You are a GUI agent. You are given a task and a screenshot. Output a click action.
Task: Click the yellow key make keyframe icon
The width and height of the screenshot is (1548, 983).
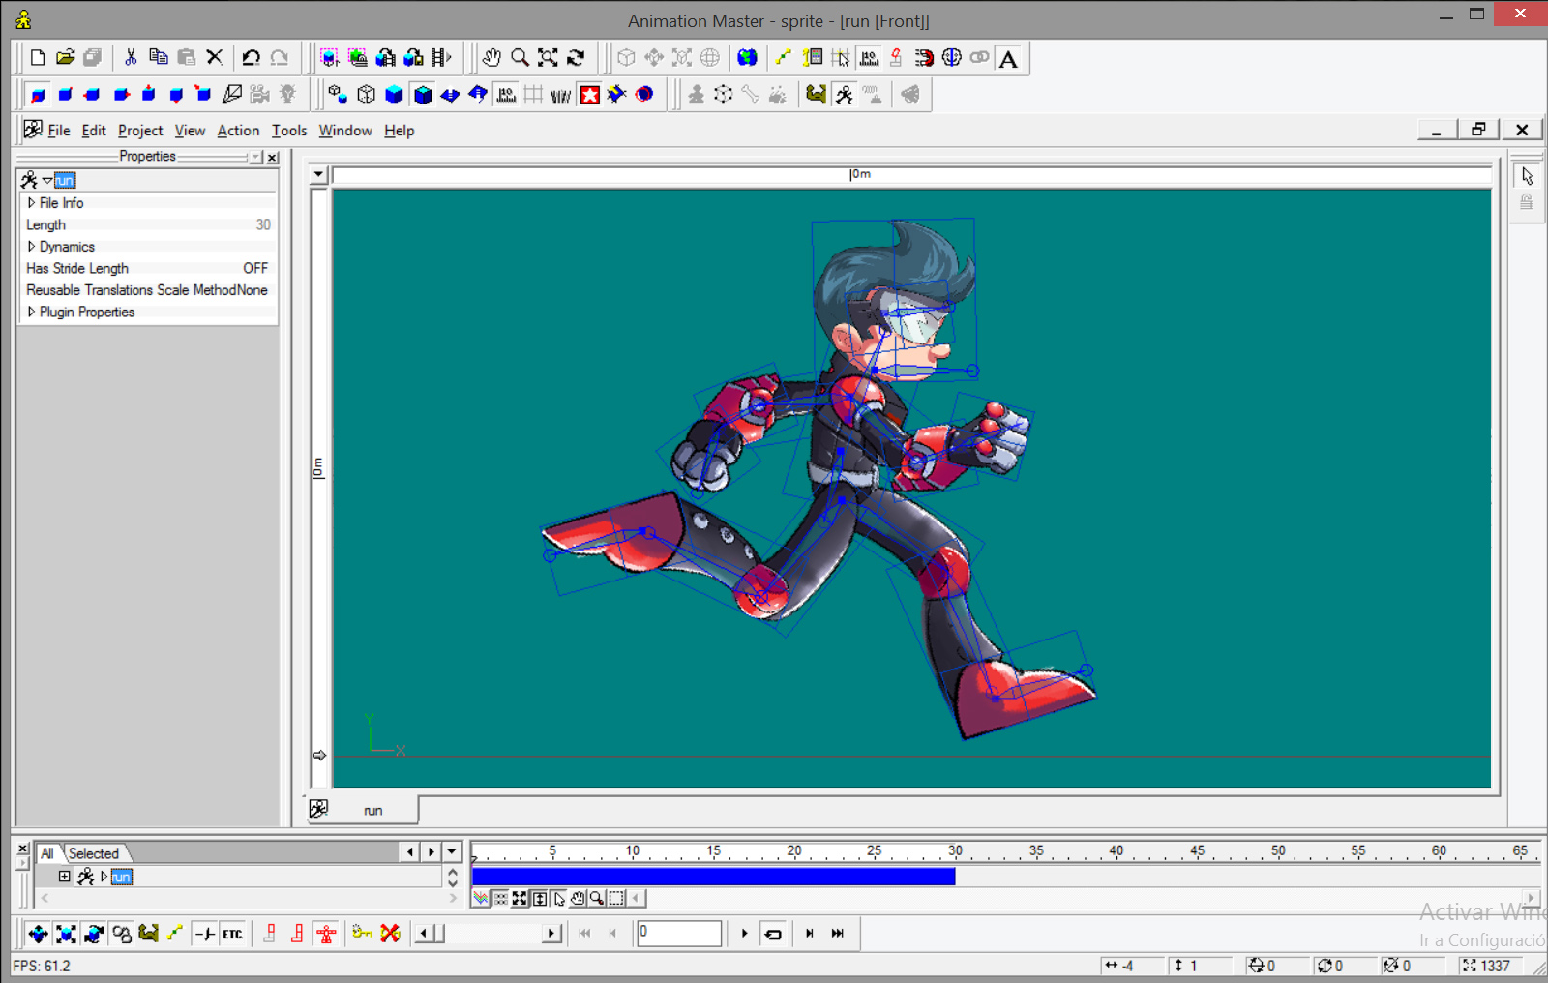[x=362, y=933]
